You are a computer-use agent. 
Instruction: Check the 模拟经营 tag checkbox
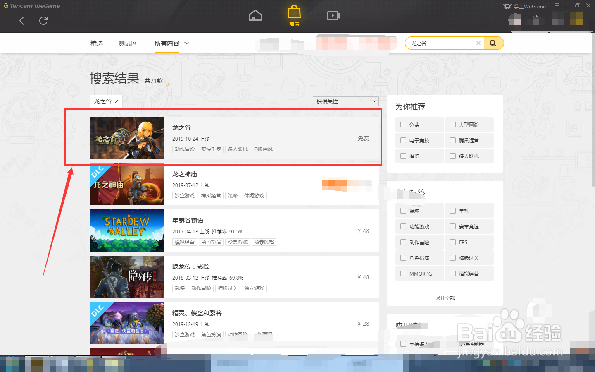click(453, 274)
